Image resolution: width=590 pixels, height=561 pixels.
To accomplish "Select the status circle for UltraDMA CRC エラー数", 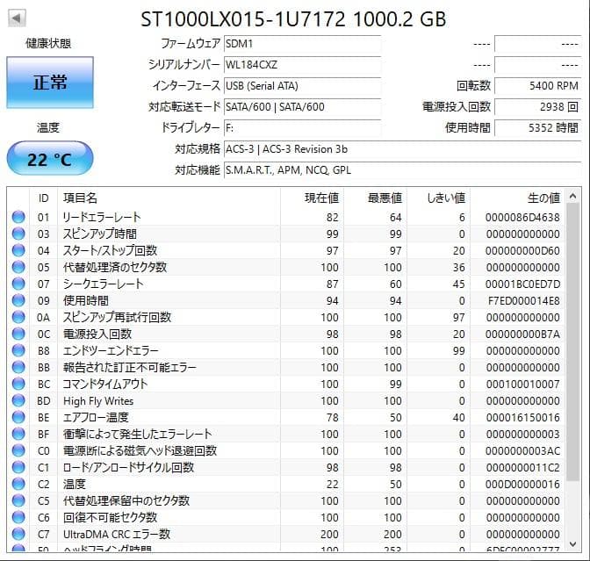I will click(18, 534).
